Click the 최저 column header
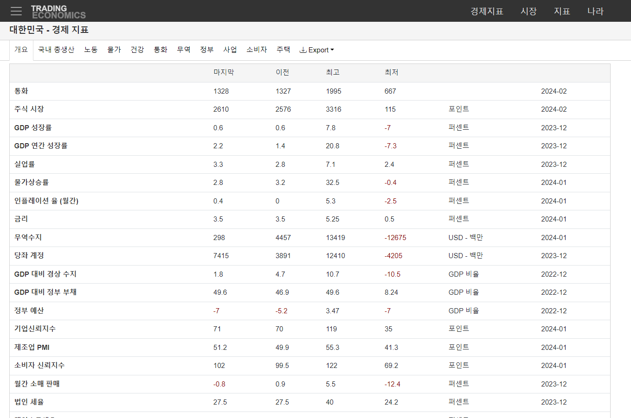Image resolution: width=631 pixels, height=418 pixels. pyautogui.click(x=392, y=73)
